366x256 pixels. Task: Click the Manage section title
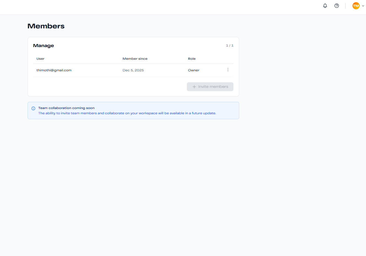tap(44, 46)
